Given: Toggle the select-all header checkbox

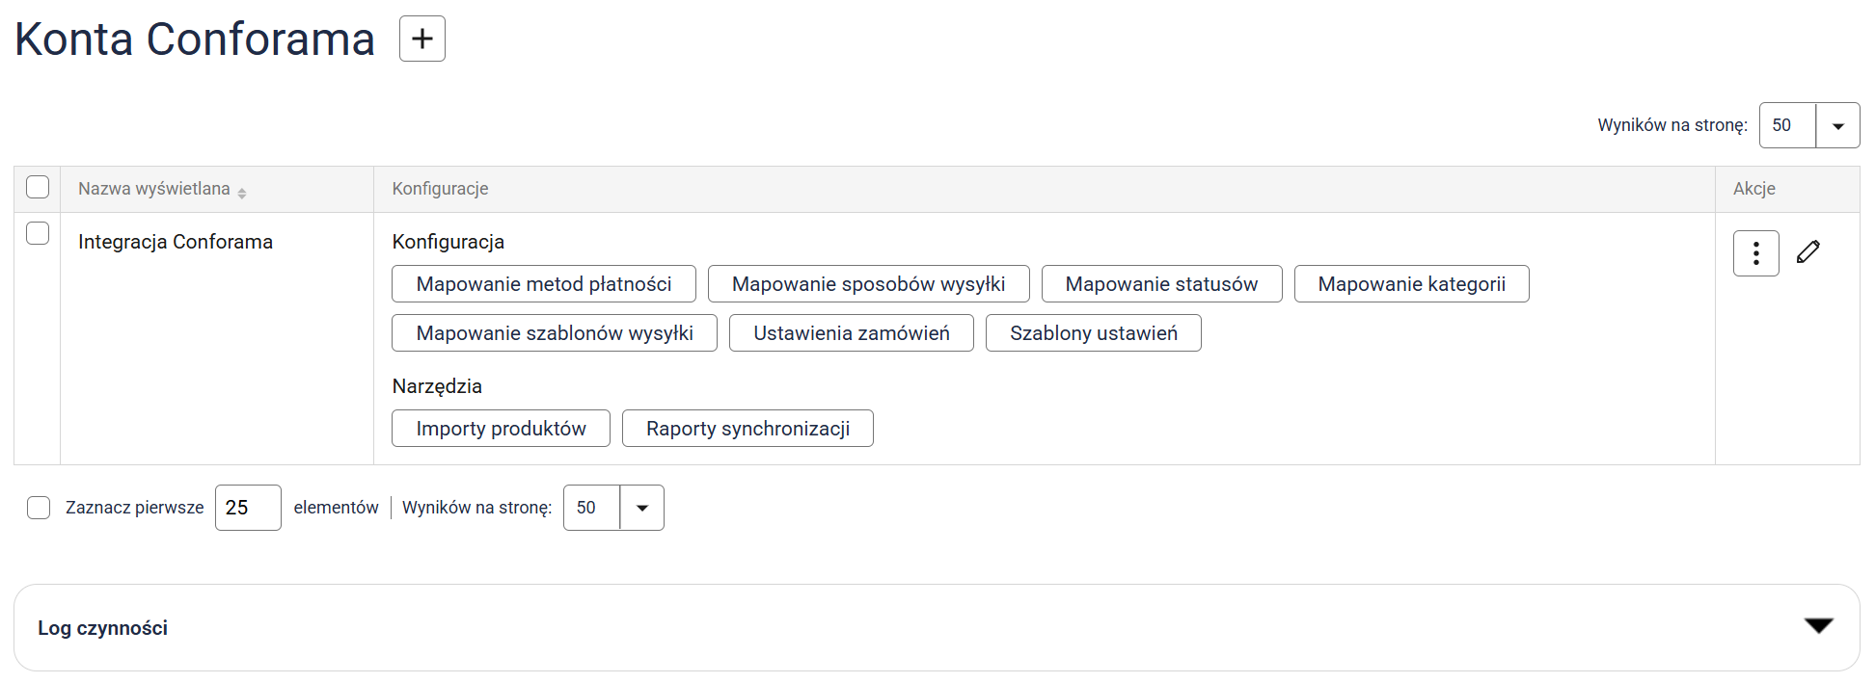Looking at the screenshot, I should pyautogui.click(x=38, y=187).
